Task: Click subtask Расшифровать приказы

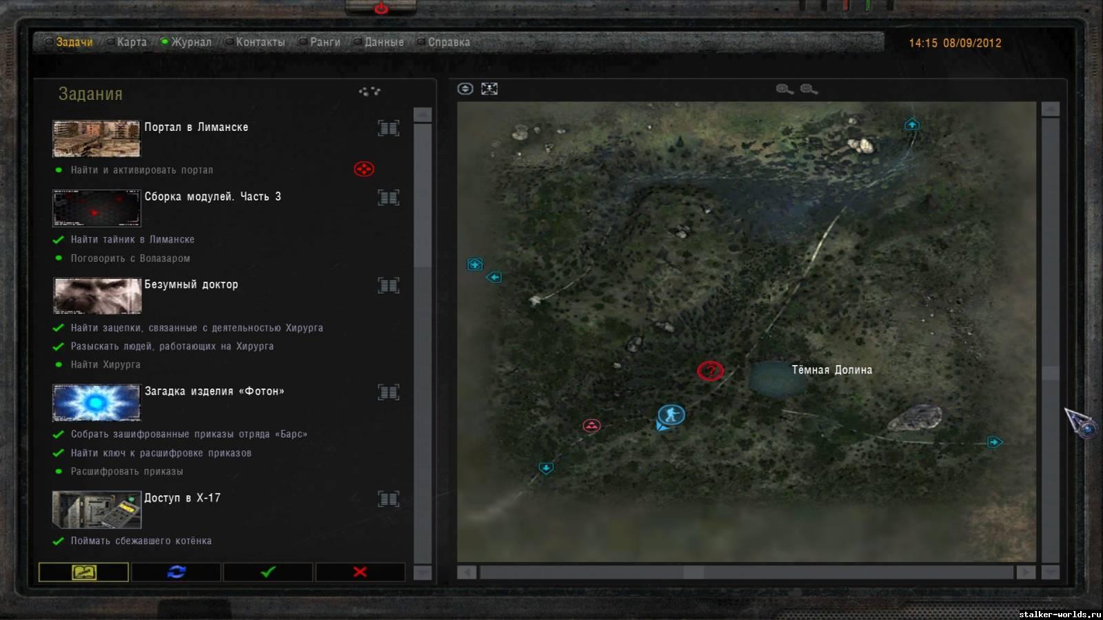Action: [127, 471]
